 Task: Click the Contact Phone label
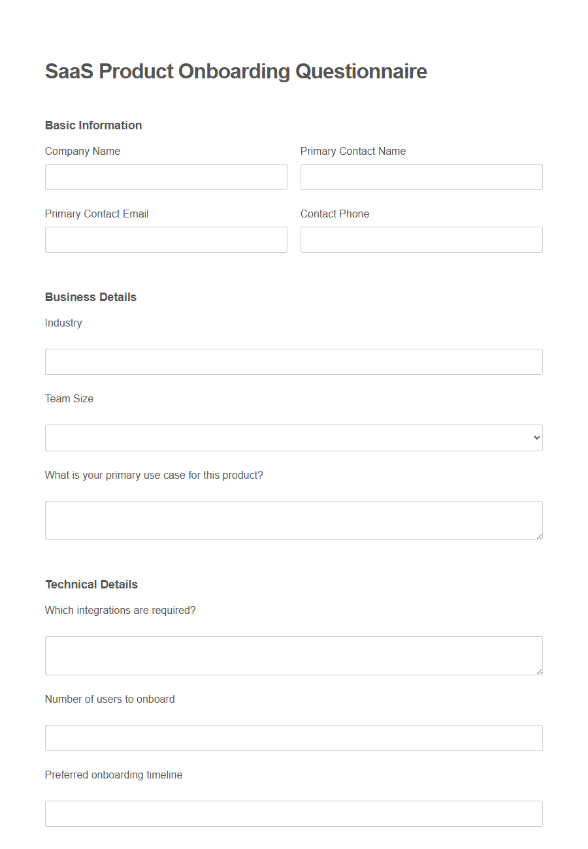click(x=335, y=214)
